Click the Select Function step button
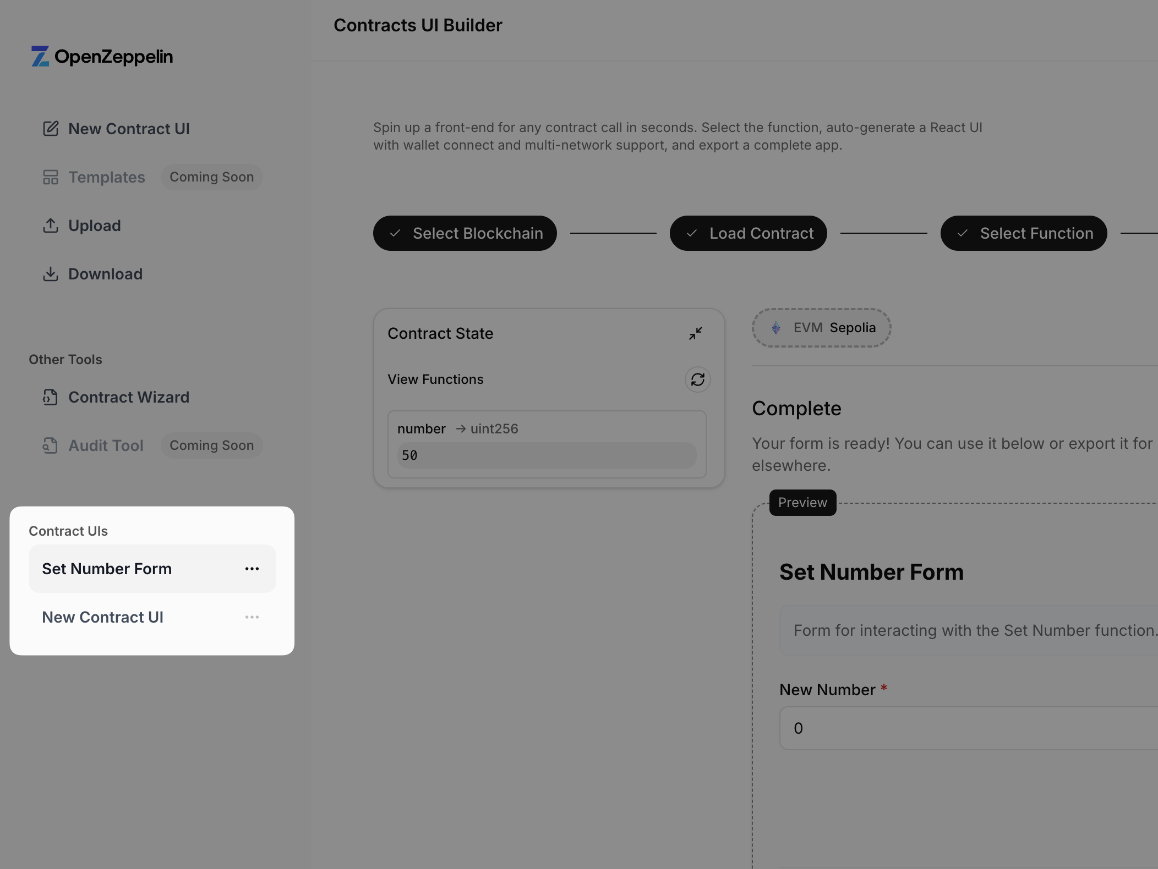Screen dimensions: 1158x869 (x=1024, y=233)
